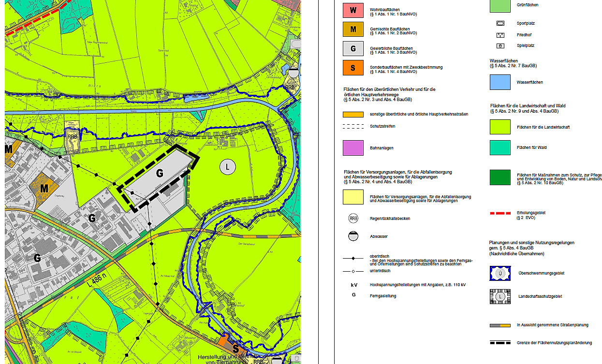Click the Überschwemmungsgebiet blue-bordered legend symbol

(500, 274)
